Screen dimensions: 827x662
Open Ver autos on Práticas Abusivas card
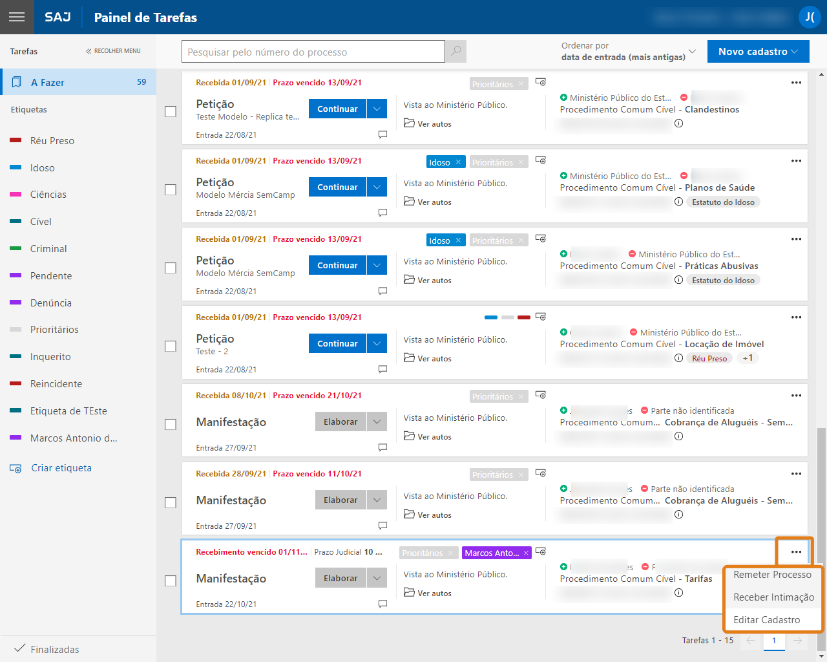pos(428,280)
